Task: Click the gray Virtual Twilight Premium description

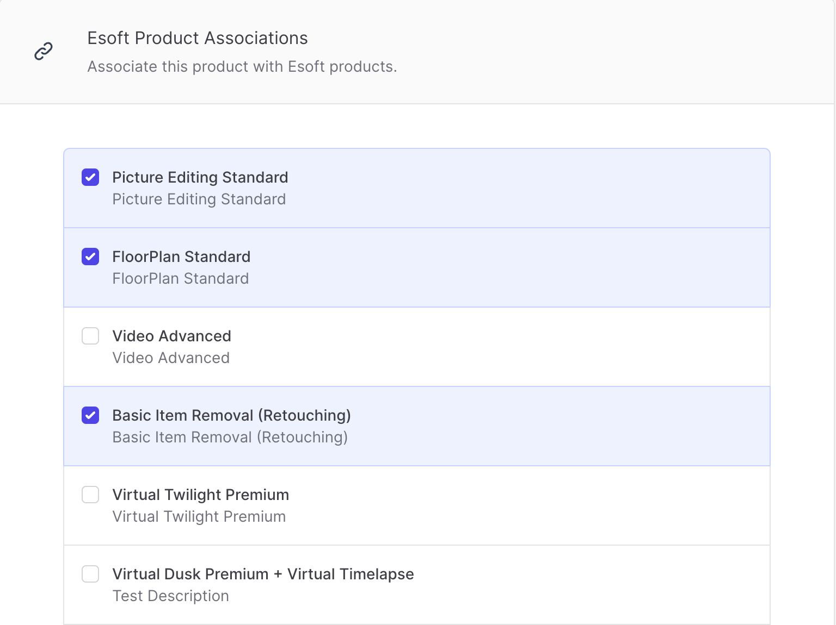Action: pyautogui.click(x=199, y=516)
